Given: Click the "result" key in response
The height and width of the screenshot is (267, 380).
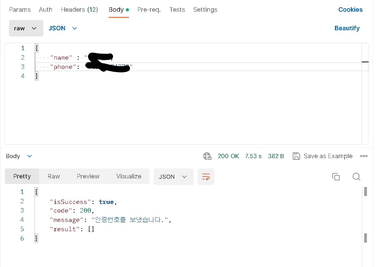Looking at the screenshot, I should (65, 229).
